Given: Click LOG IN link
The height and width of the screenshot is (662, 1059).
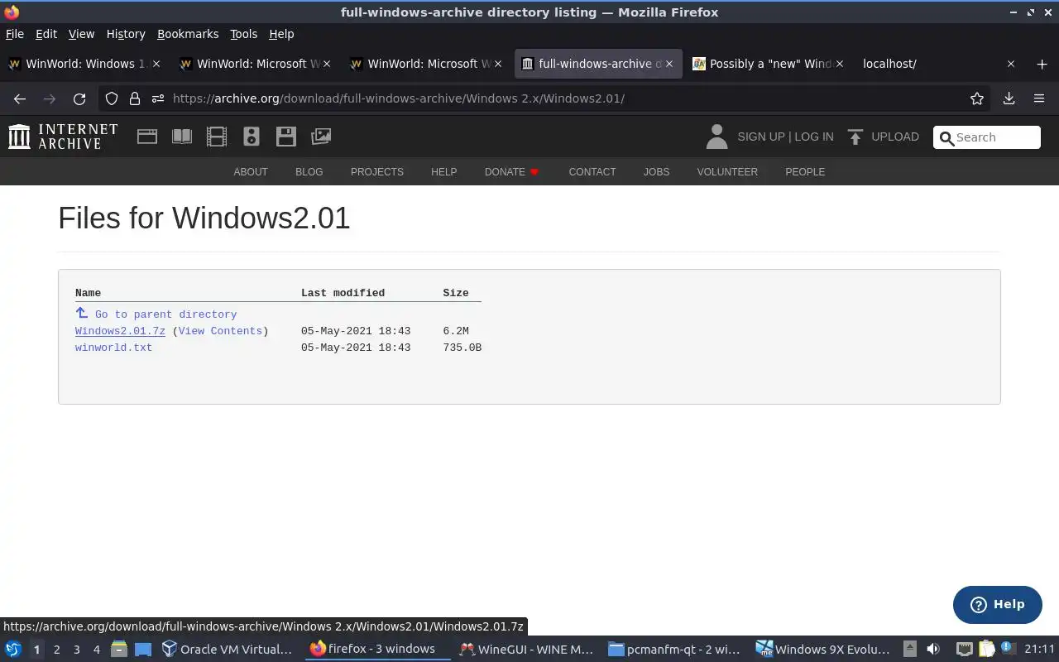Looking at the screenshot, I should pos(814,137).
